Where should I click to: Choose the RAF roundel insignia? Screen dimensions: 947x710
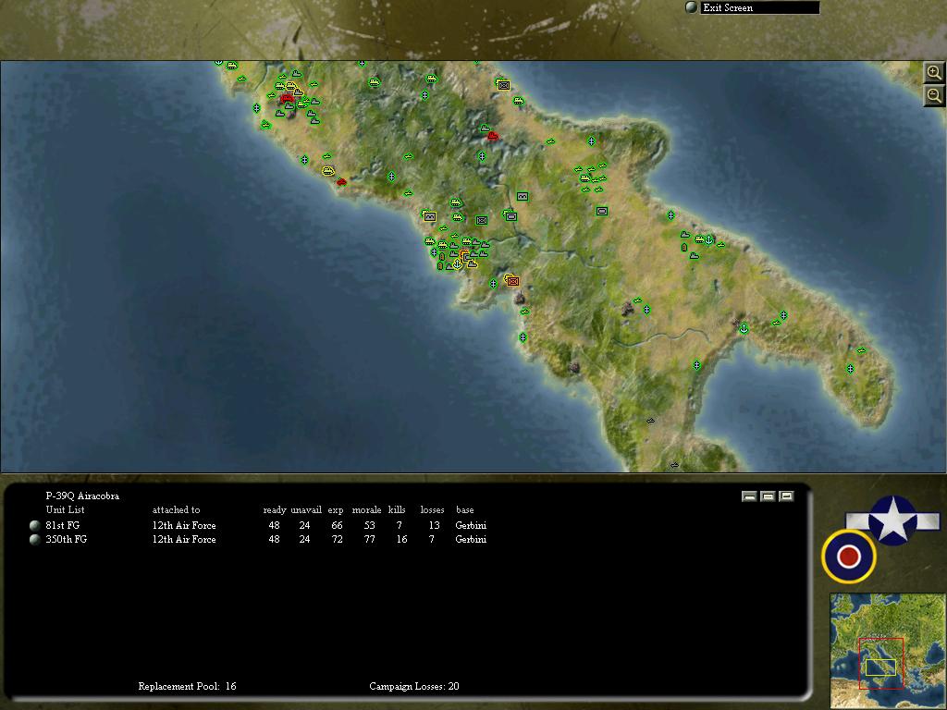849,556
